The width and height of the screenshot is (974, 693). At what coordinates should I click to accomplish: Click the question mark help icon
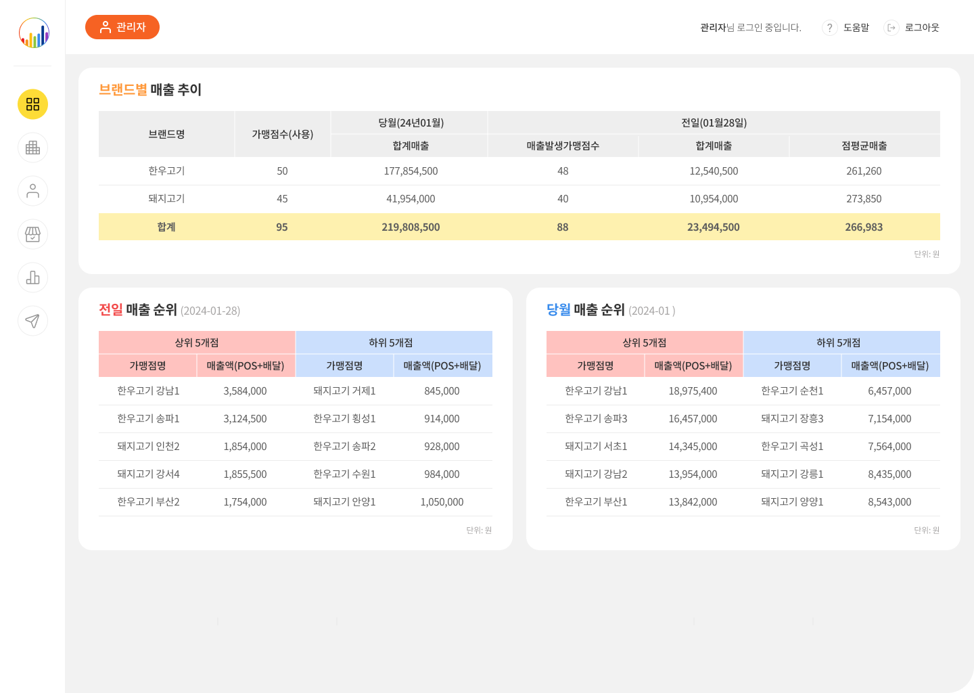[829, 28]
